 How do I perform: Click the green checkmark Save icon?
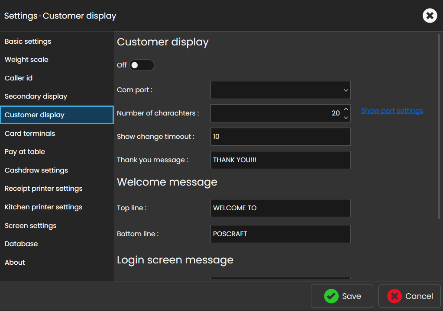331,296
